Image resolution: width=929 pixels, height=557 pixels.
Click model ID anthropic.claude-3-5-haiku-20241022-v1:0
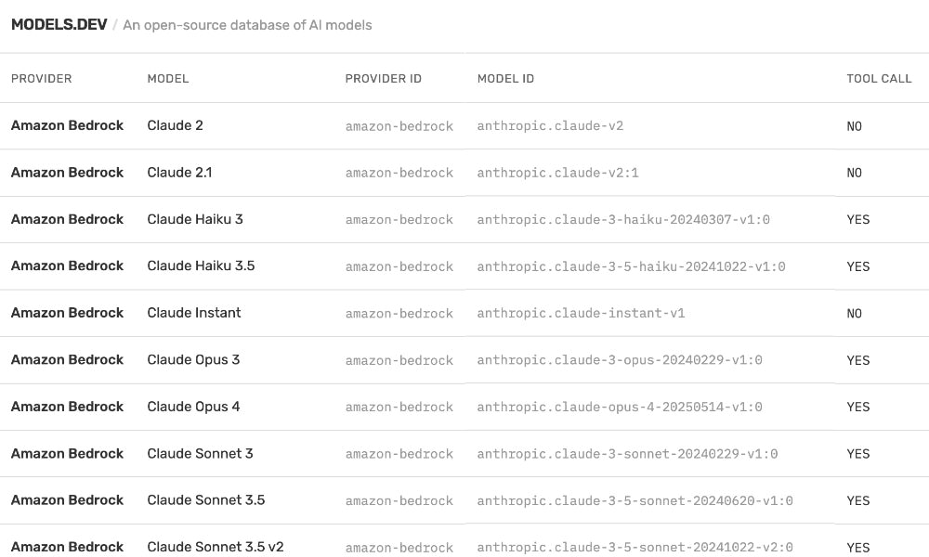point(631,266)
